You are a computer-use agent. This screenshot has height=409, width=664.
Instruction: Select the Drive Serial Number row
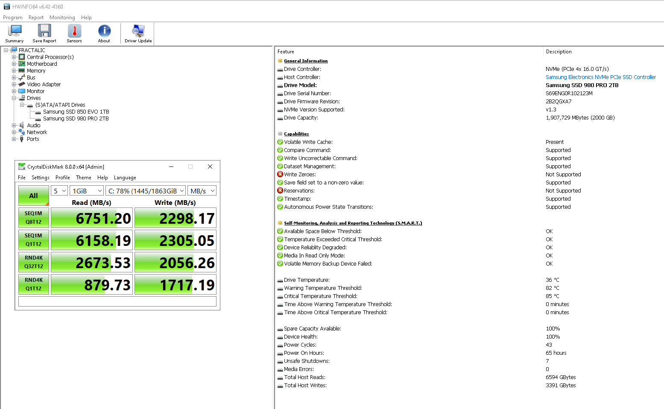point(469,93)
